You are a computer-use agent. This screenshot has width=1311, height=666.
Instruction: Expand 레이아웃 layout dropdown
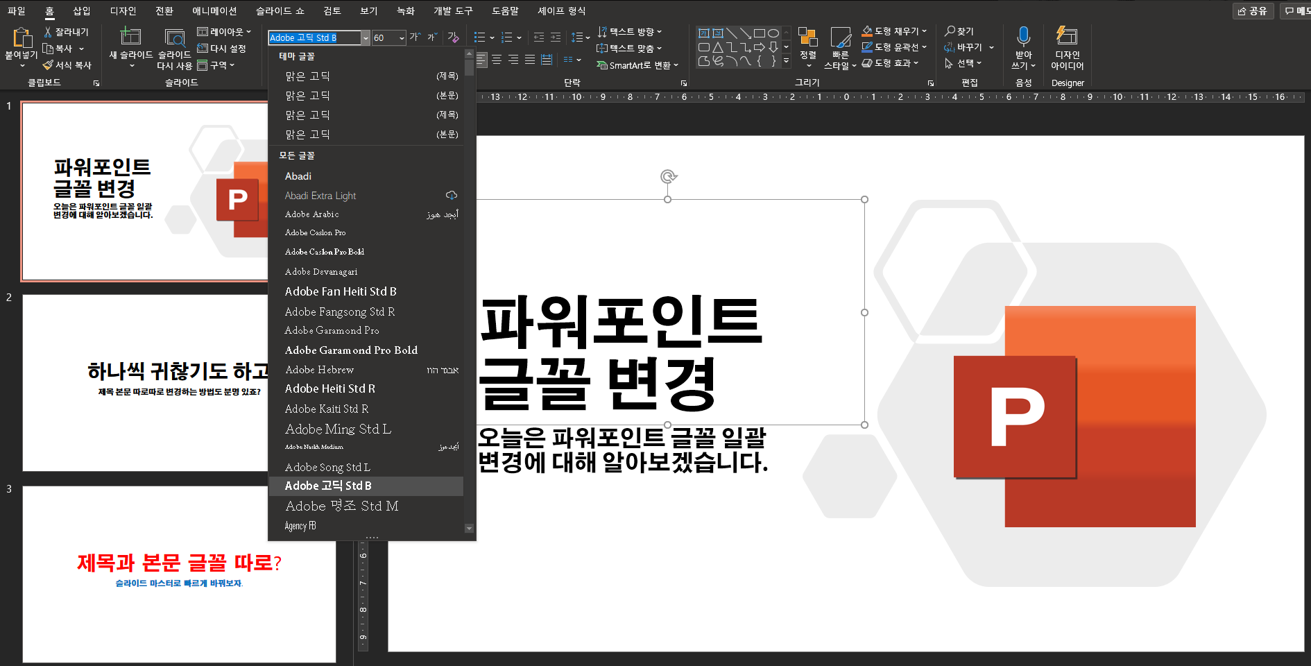[x=248, y=32]
